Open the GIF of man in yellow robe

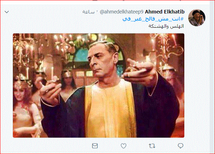[99, 85]
